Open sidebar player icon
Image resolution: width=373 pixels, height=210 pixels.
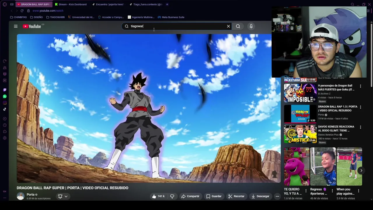(x=5, y=119)
